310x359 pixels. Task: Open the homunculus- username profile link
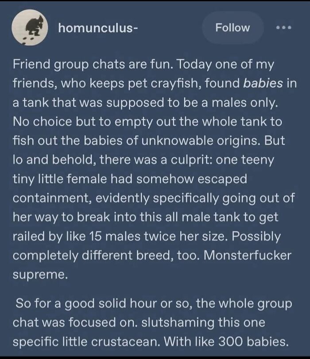click(98, 28)
